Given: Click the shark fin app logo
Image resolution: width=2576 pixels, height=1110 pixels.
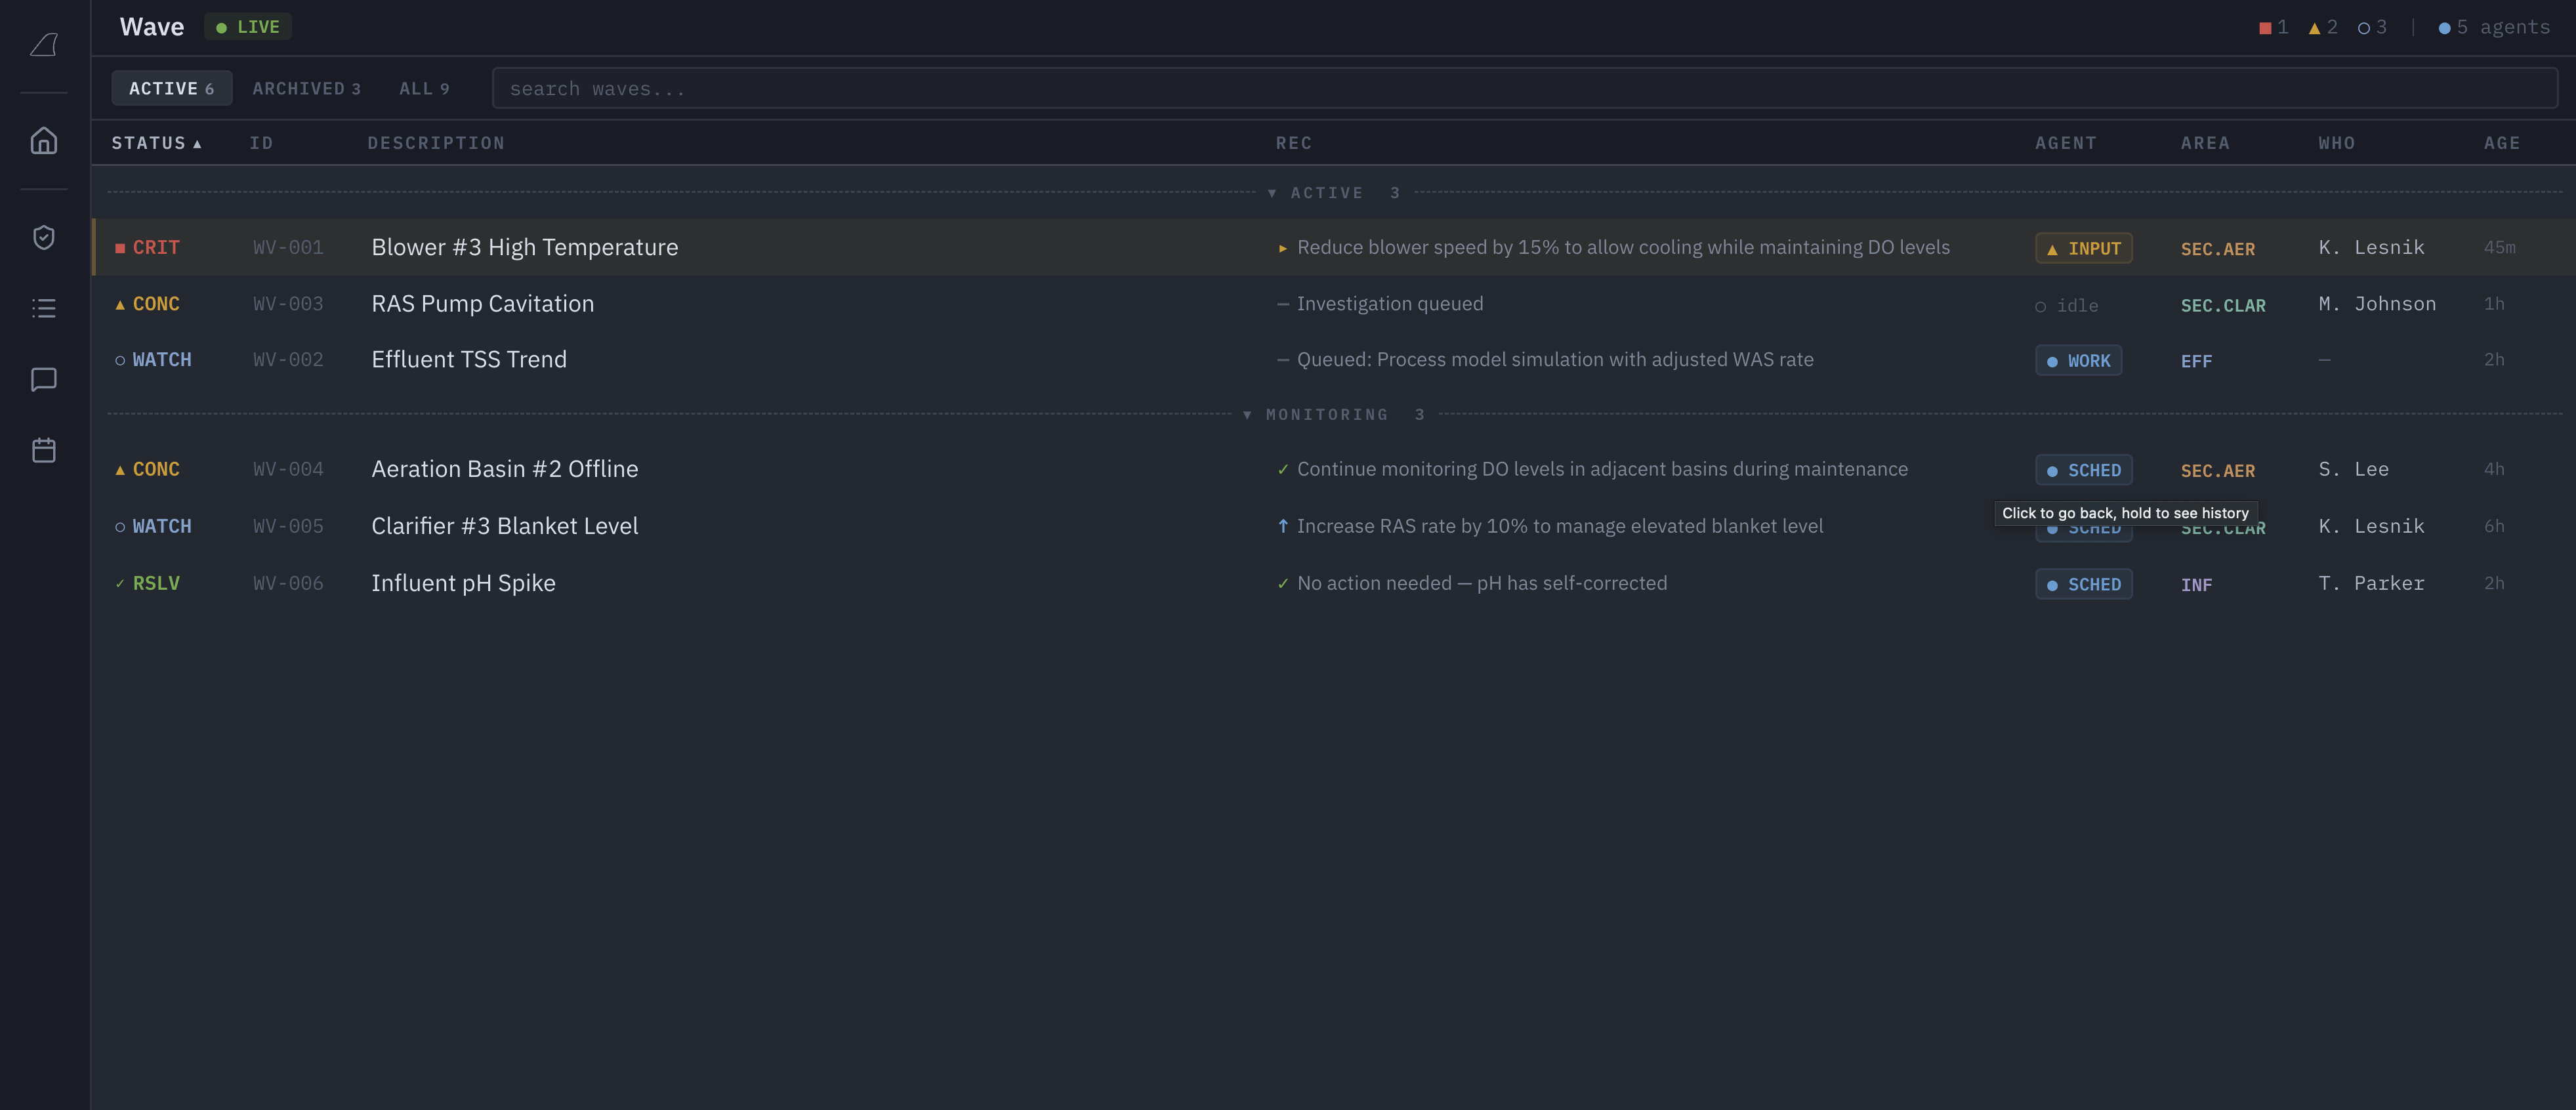Looking at the screenshot, I should tap(44, 44).
